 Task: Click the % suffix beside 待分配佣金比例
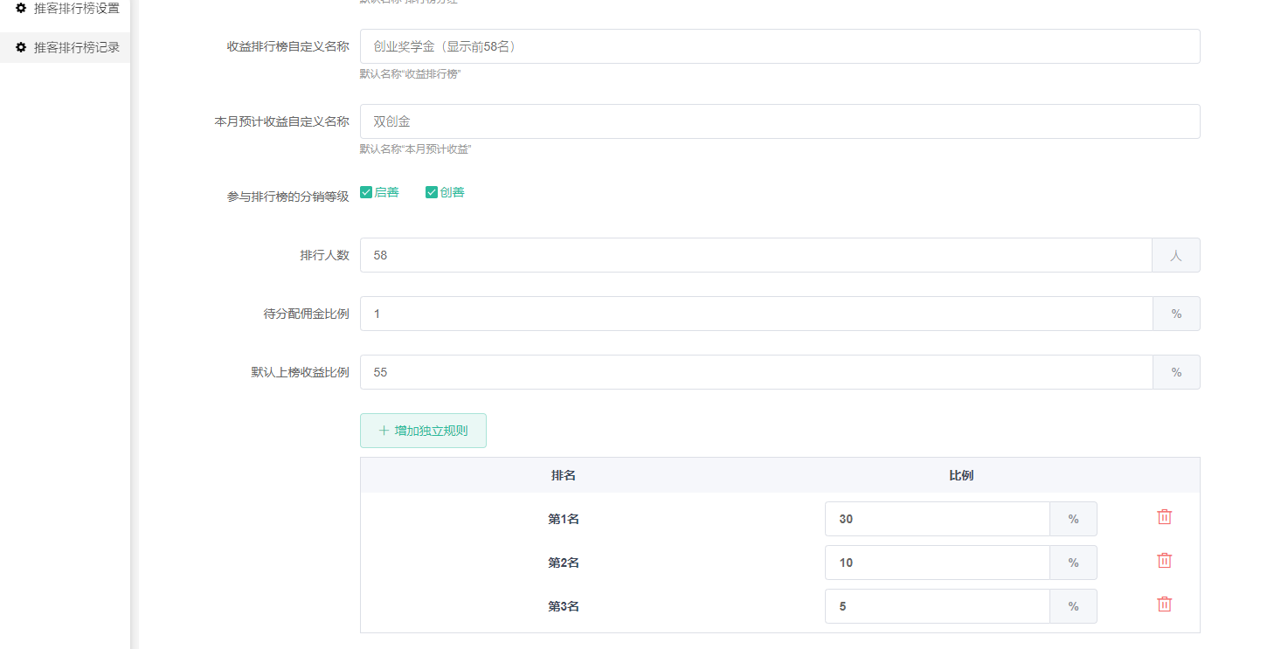point(1175,314)
